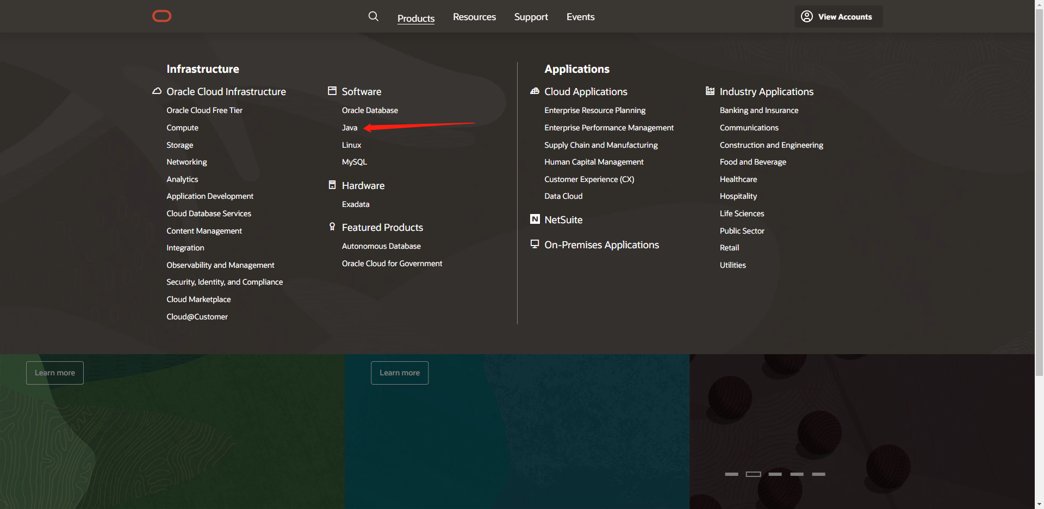Viewport: 1044px width, 509px height.
Task: Click the Oracle Cloud Infrastructure cloud icon
Action: click(x=157, y=91)
